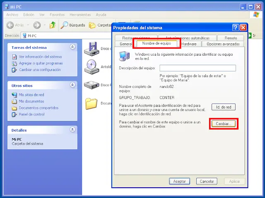
Task: Go up one folder level icon
Action: (53, 25)
